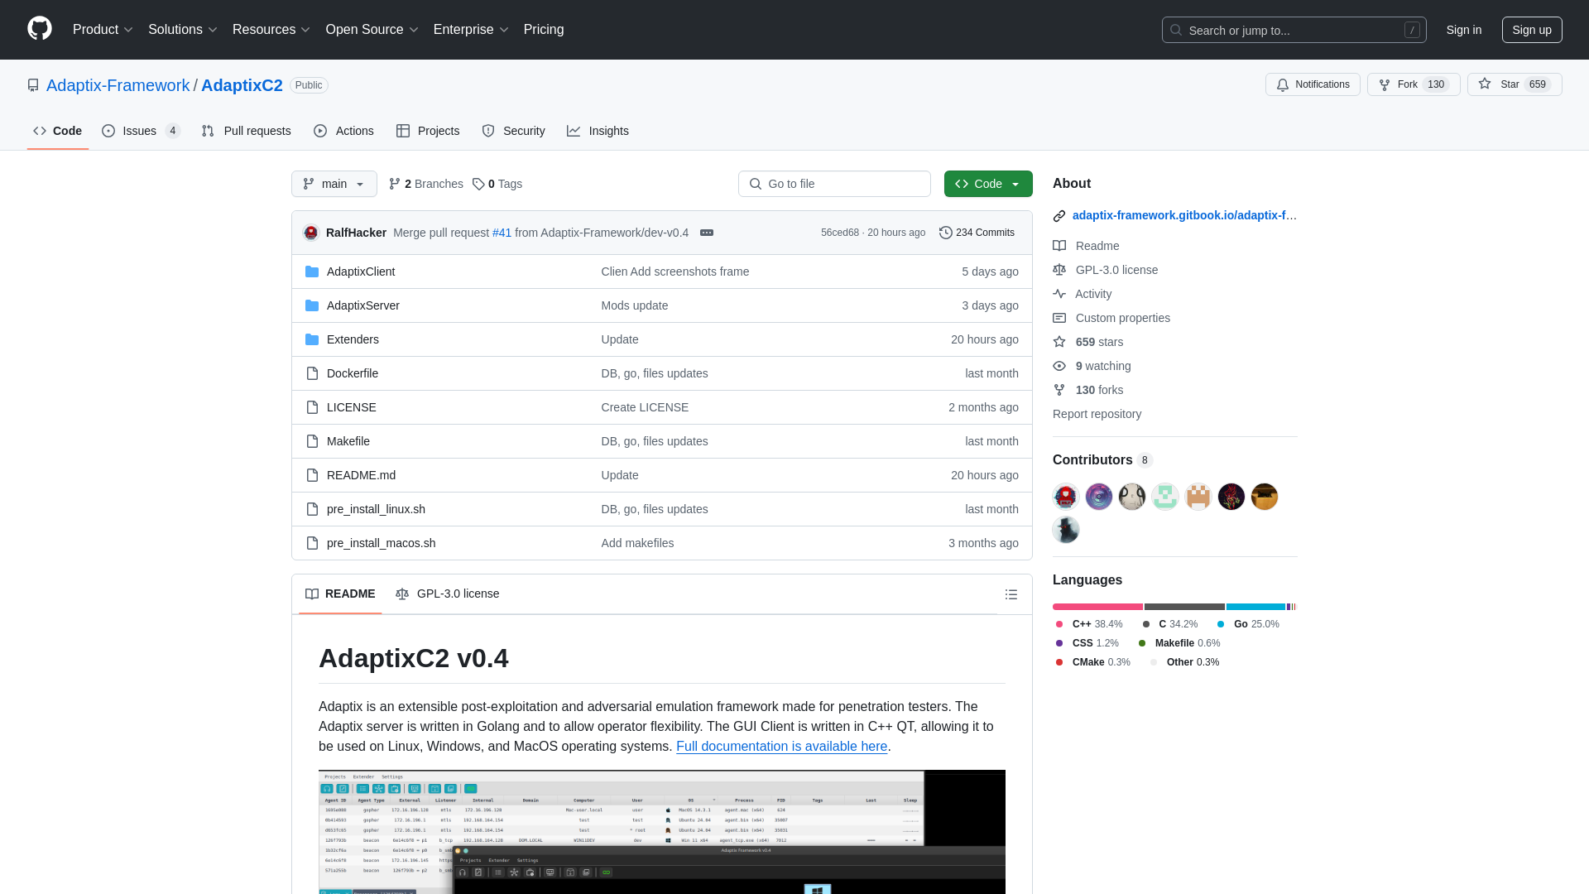Open the pre_install_macos.sh file
The image size is (1589, 894).
point(381,543)
